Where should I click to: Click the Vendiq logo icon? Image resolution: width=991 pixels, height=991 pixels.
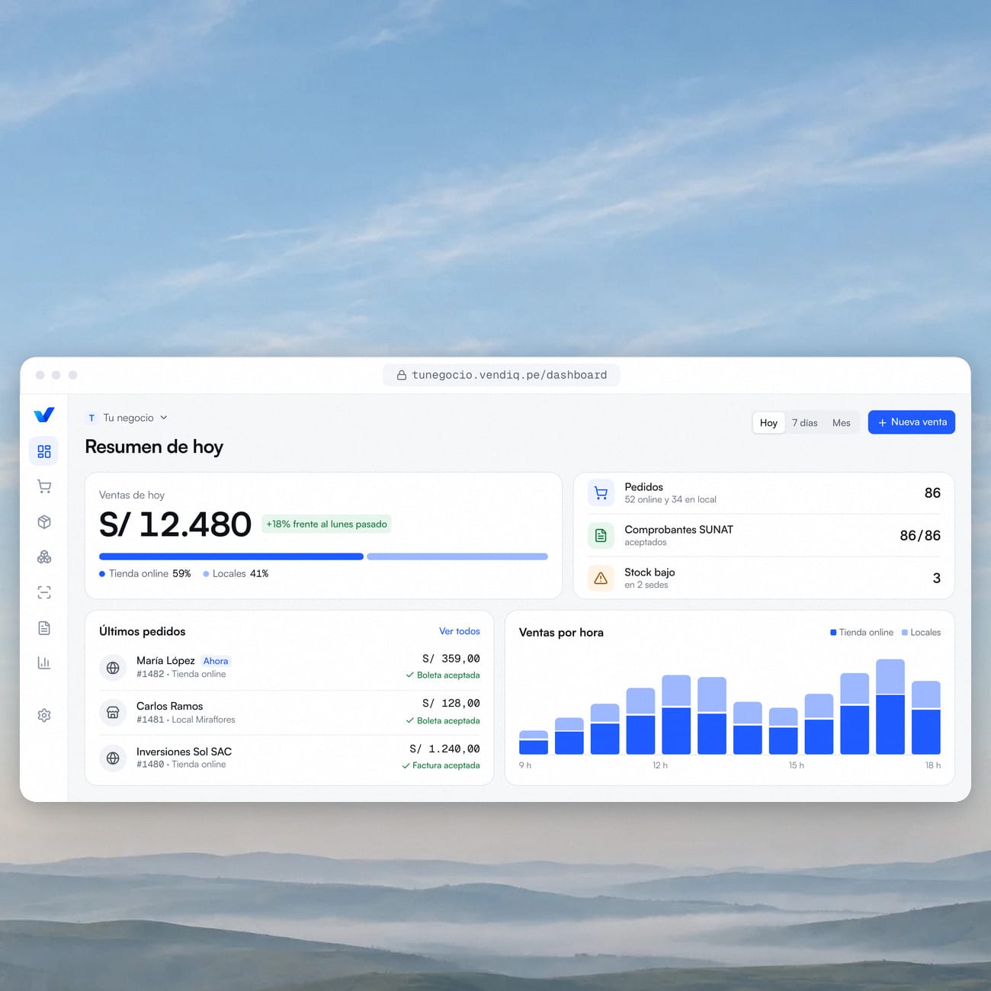pyautogui.click(x=44, y=415)
